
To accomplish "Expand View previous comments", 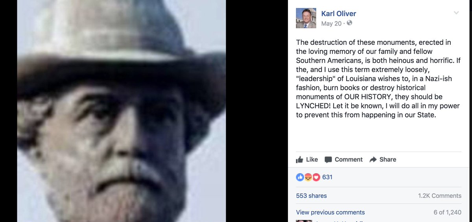I will tap(330, 212).
